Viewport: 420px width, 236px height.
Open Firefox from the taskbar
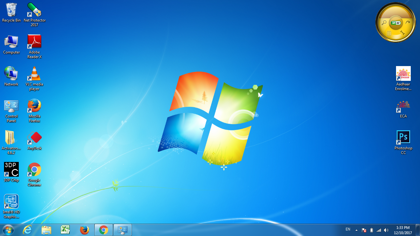[x=84, y=230]
